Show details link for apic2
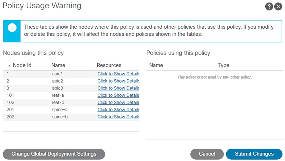Screen dimensions: 285x161 coord(118,81)
